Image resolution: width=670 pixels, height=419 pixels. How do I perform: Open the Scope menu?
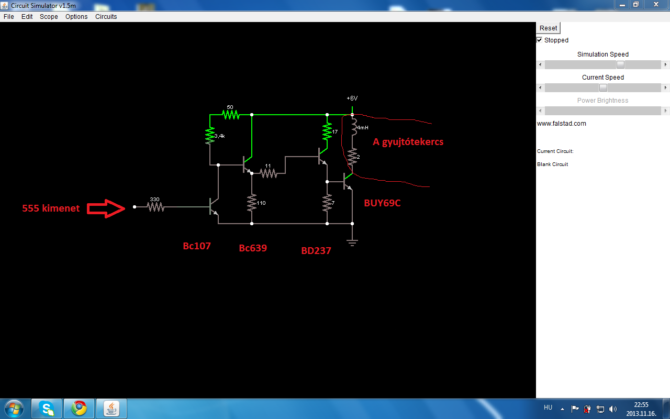[x=49, y=17]
